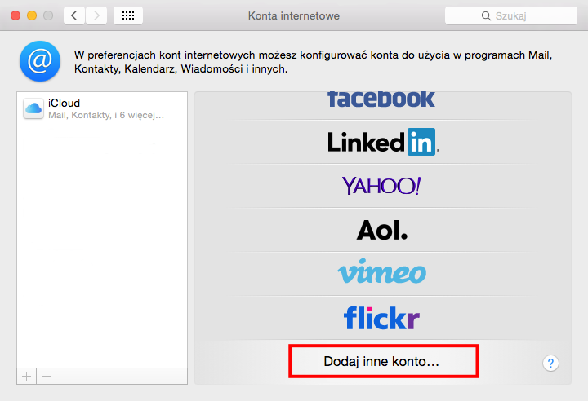The width and height of the screenshot is (588, 401).
Task: Choose the Aol. account type
Action: (x=382, y=230)
